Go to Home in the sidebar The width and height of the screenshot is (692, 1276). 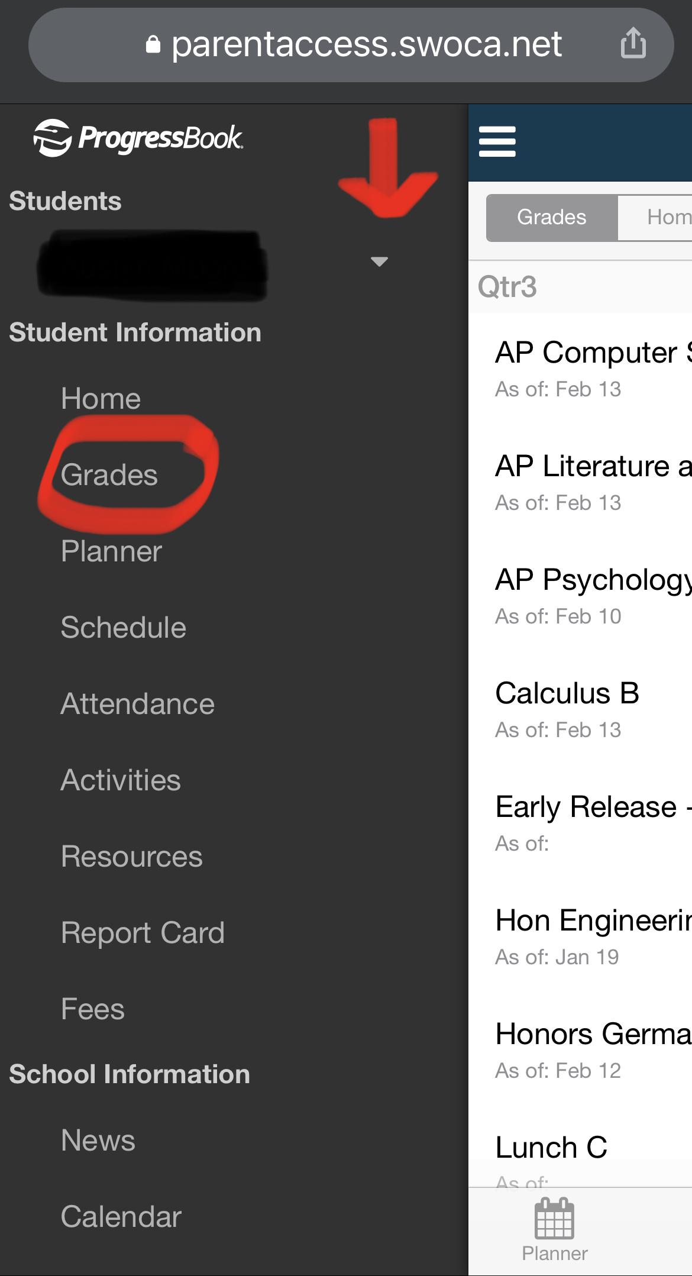pyautogui.click(x=101, y=398)
